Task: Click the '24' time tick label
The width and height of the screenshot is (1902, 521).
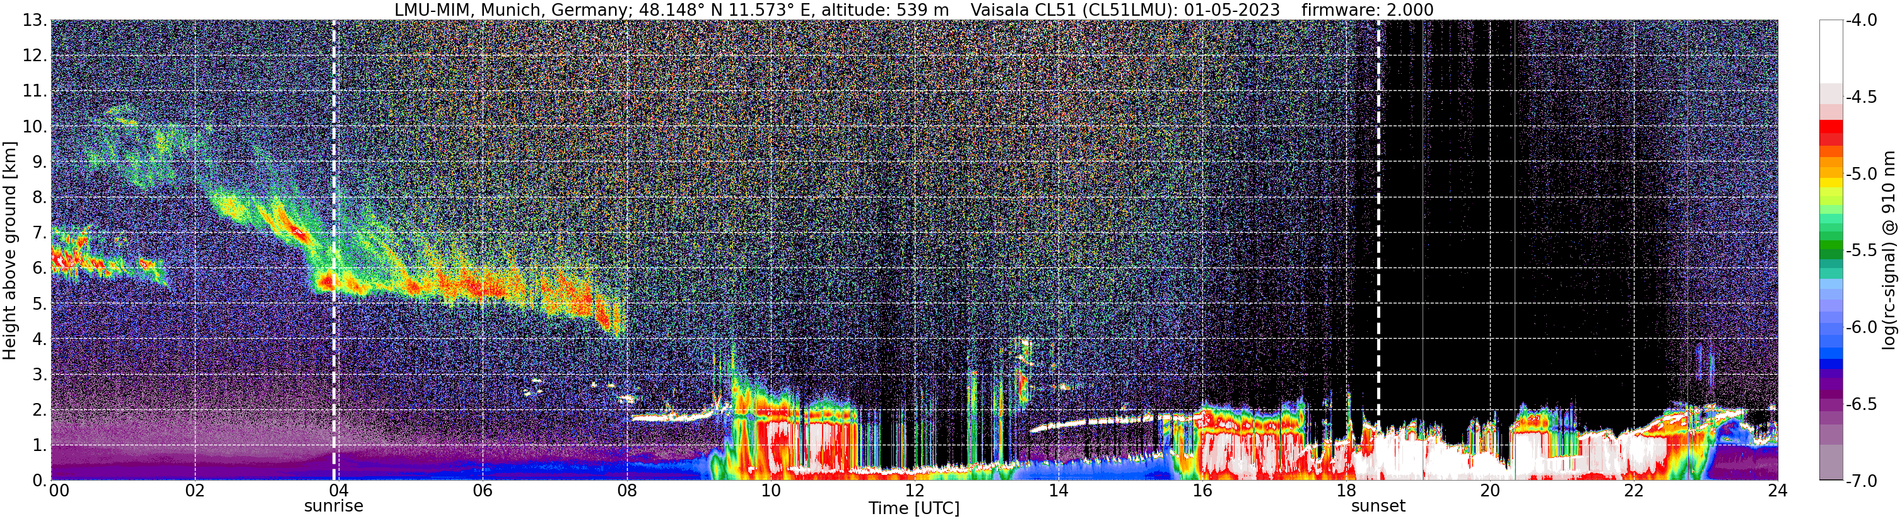Action: click(1778, 491)
